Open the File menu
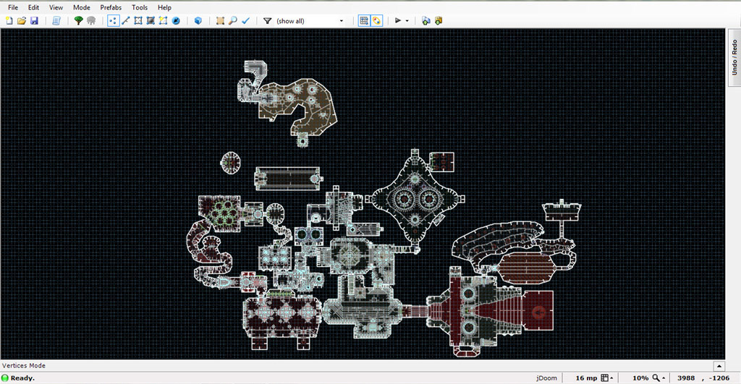The image size is (741, 384). 13,7
